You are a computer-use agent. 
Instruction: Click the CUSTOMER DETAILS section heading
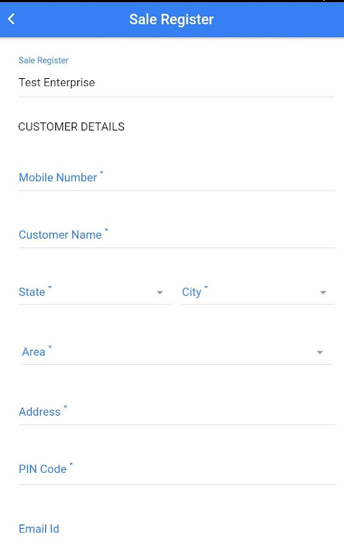coord(72,127)
